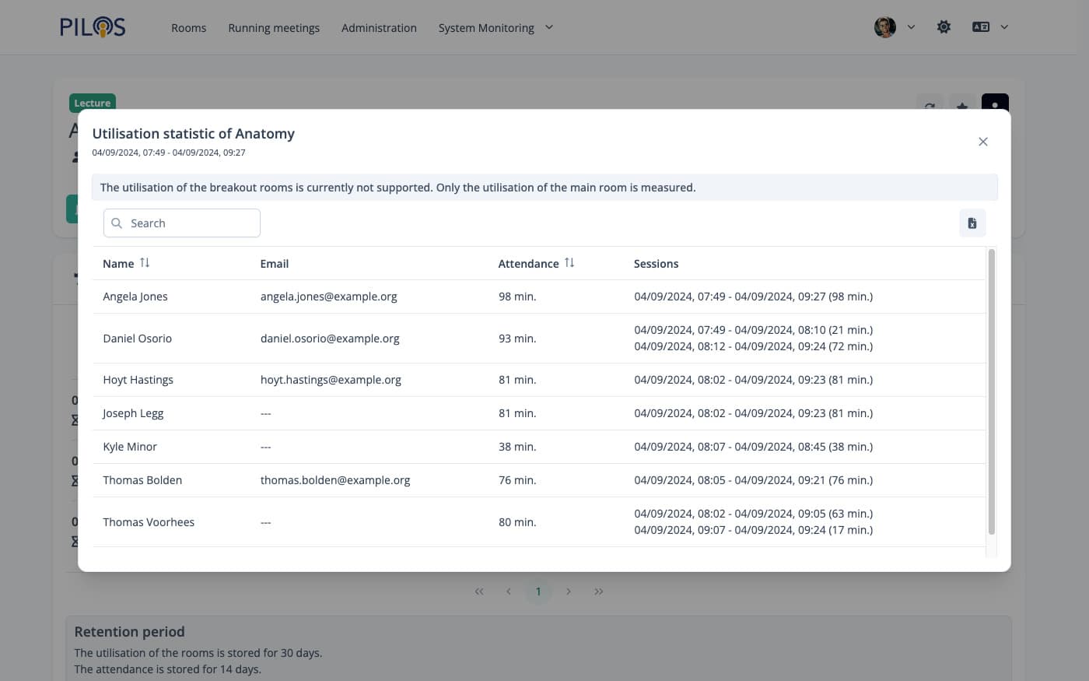Expand the System Monitoring dropdown
This screenshot has height=681, width=1089.
pos(549,27)
